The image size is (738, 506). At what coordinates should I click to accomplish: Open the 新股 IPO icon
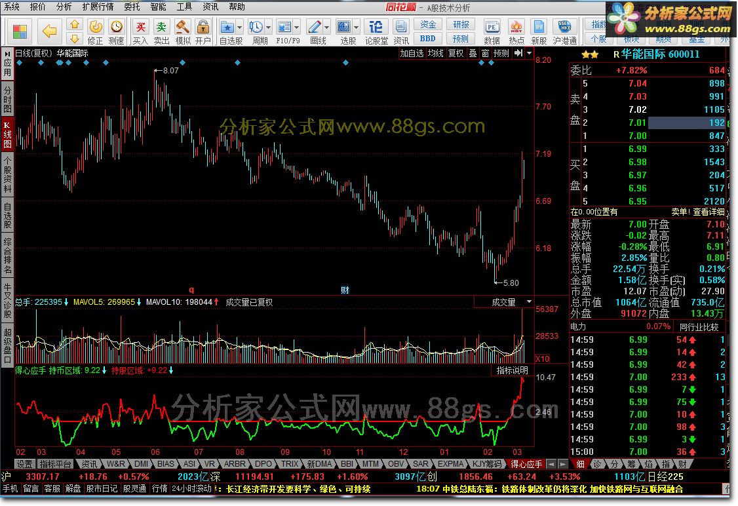coord(539,27)
